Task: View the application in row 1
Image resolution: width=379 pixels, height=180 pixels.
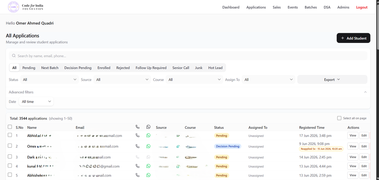Action: coord(353,135)
